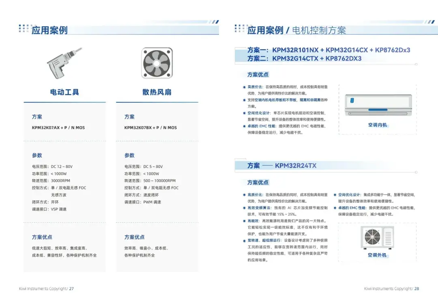
Task: Click "卓越的 EMC 性能" above the 空调外机 image
Action: [352, 208]
